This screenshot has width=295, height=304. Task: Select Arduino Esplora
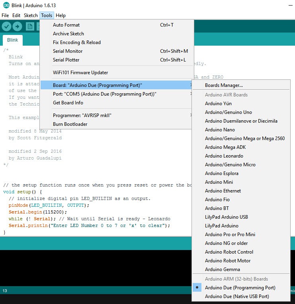click(241, 173)
